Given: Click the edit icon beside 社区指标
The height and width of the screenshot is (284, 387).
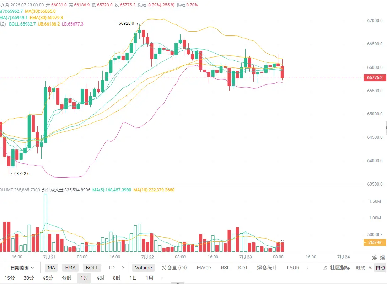Looking at the screenshot, I should click(x=325, y=268).
